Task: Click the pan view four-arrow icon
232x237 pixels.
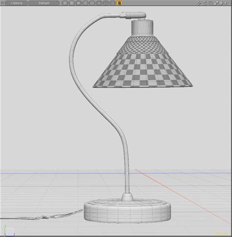Action: coord(199,3)
